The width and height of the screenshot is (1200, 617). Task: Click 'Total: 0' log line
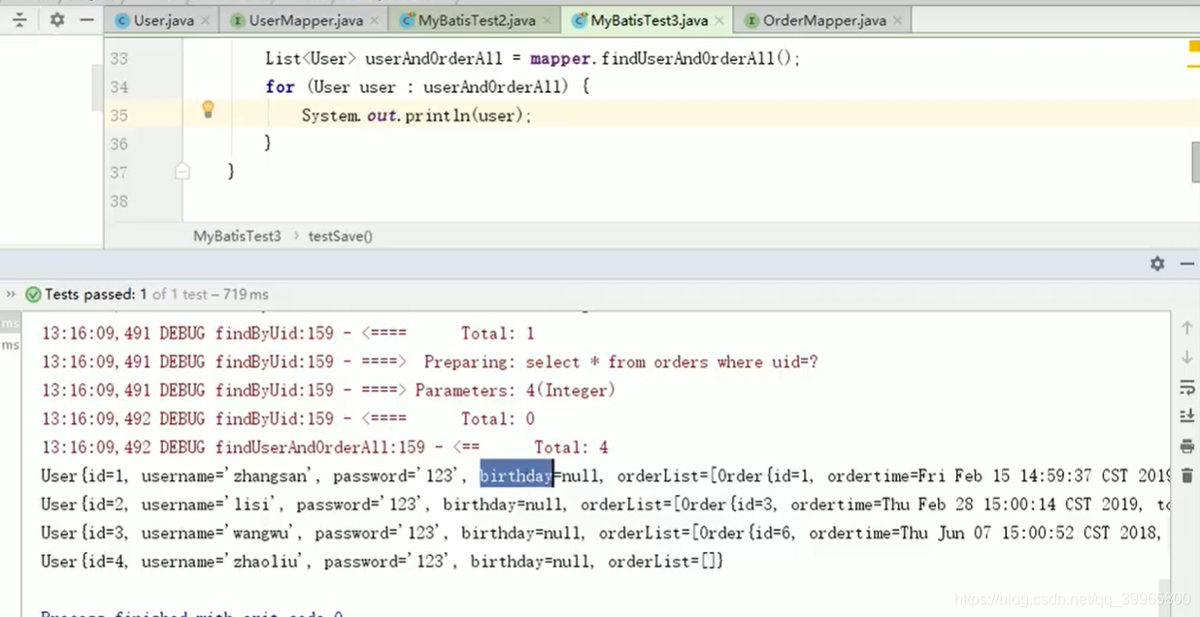coord(287,419)
